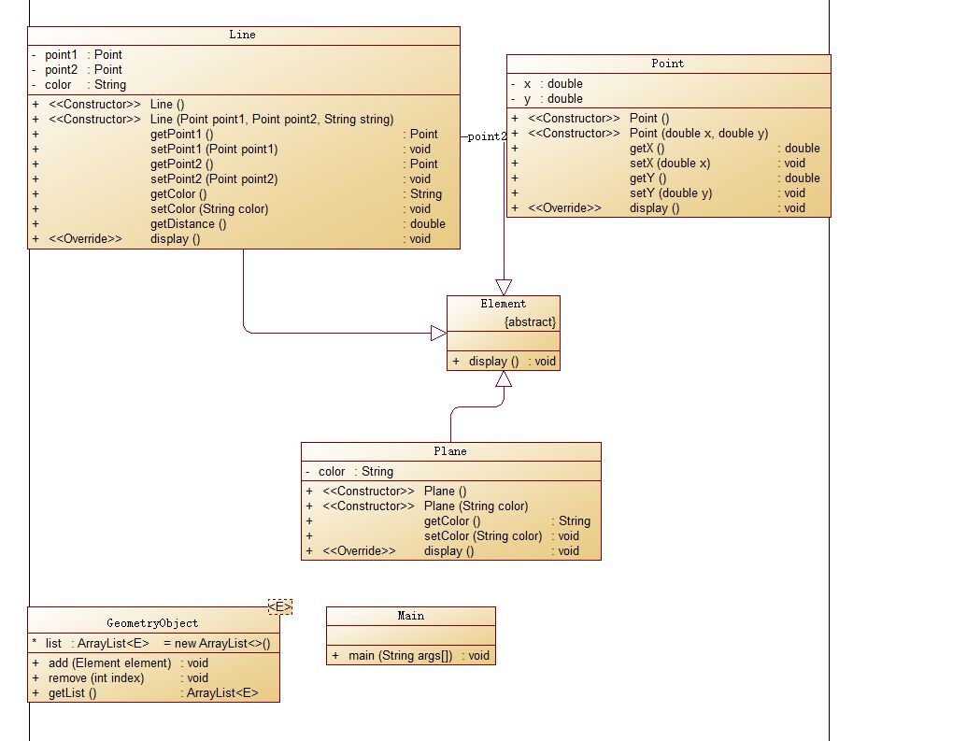Select Line (Point point1, Point point2, String string)

point(213,119)
